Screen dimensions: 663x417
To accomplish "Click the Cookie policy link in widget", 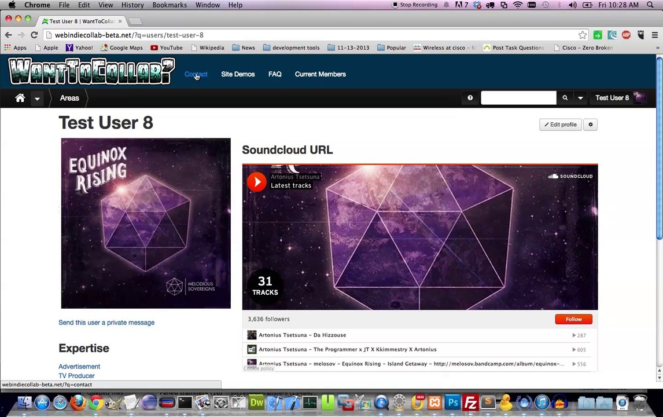I will coord(259,369).
